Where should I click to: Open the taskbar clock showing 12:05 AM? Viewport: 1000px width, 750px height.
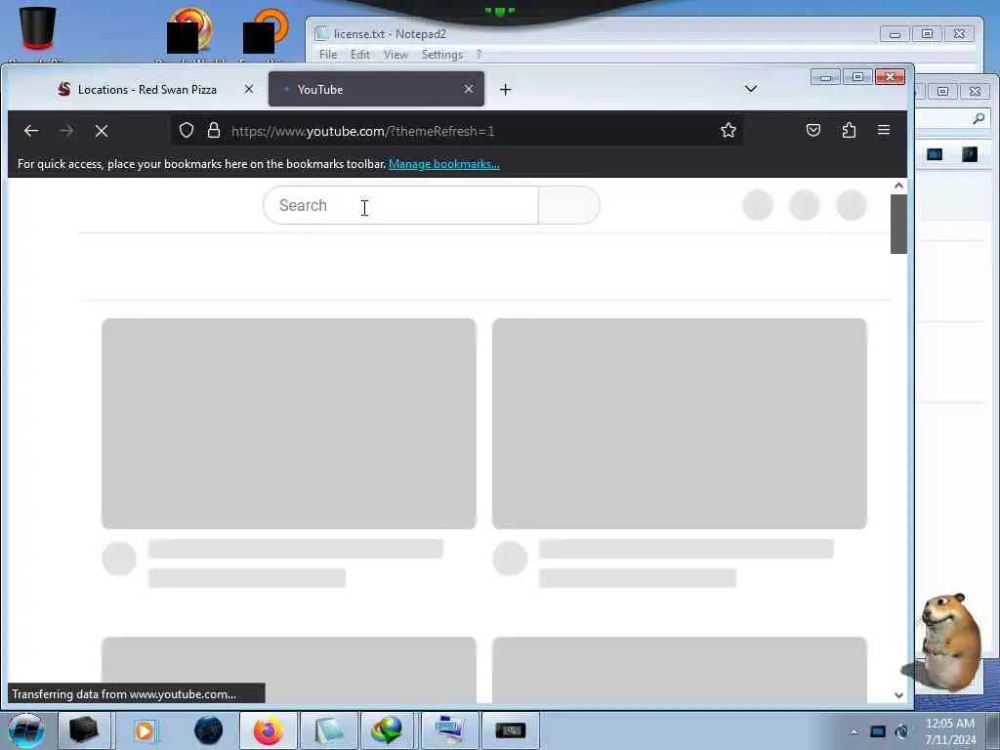(950, 731)
